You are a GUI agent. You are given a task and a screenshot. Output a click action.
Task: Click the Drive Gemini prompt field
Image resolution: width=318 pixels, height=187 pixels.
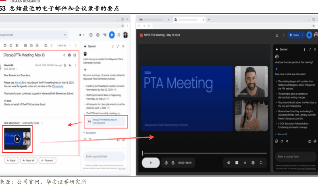click(x=296, y=157)
